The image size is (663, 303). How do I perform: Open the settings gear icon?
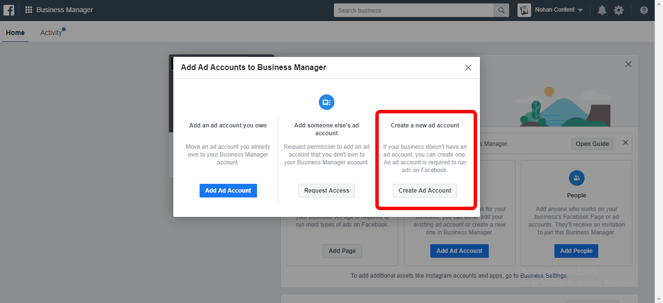619,10
